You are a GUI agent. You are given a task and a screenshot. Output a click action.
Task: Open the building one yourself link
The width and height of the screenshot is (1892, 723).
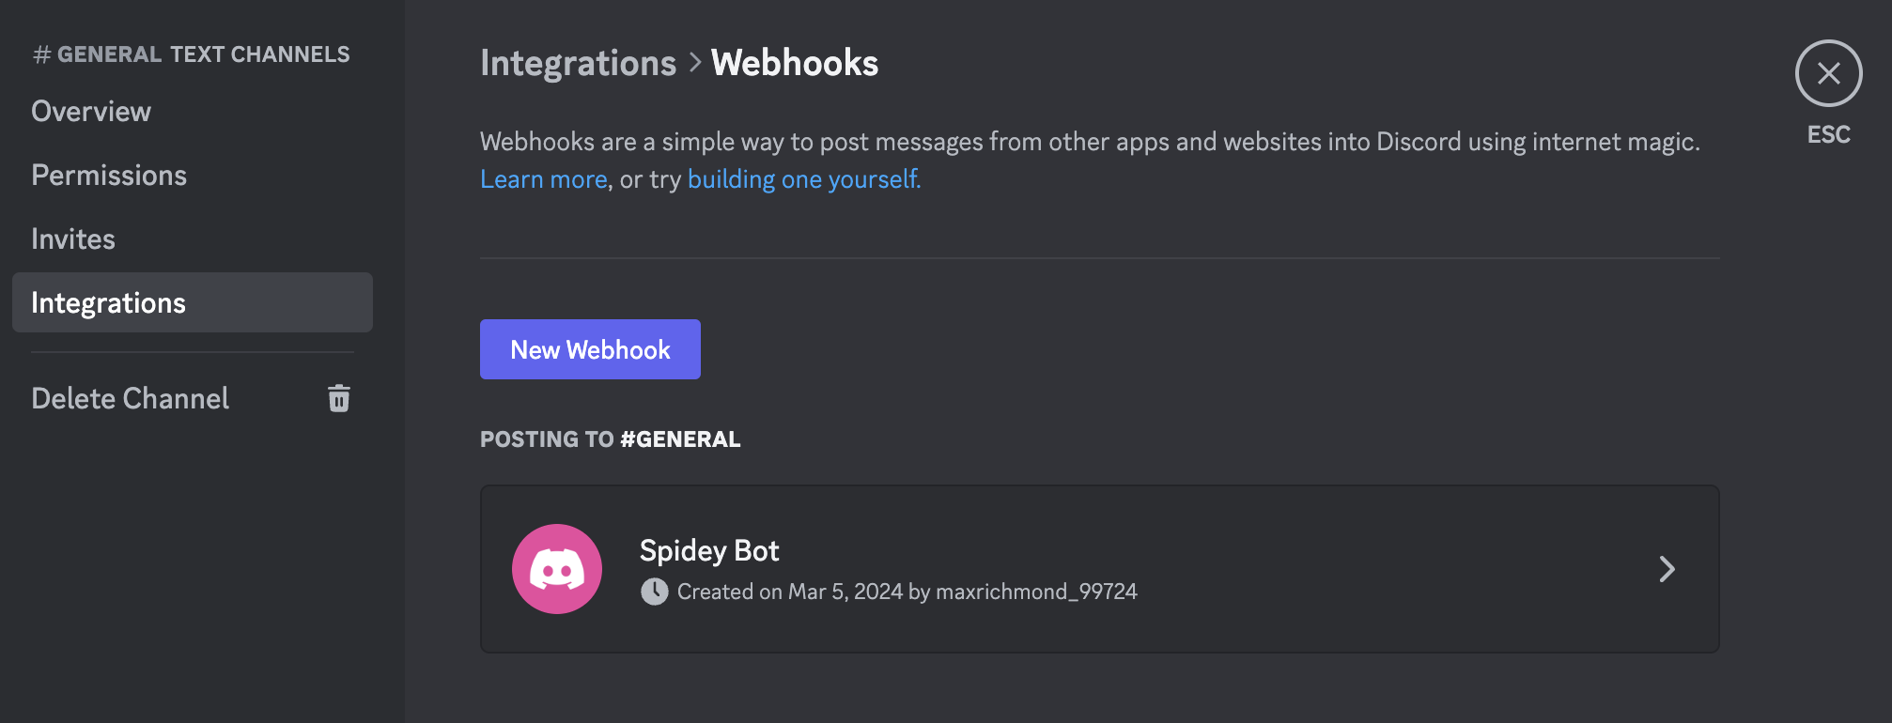click(804, 178)
